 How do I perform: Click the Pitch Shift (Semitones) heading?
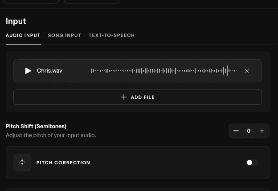36,126
